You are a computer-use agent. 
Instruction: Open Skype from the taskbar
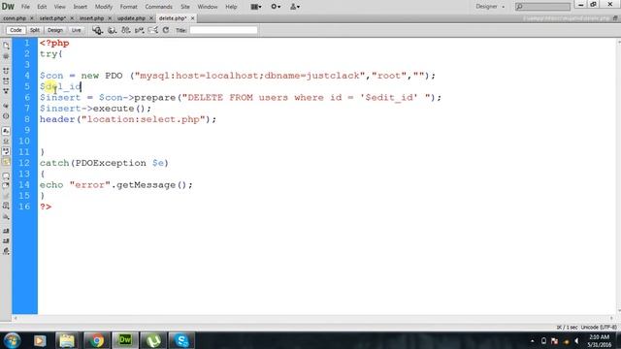(181, 340)
